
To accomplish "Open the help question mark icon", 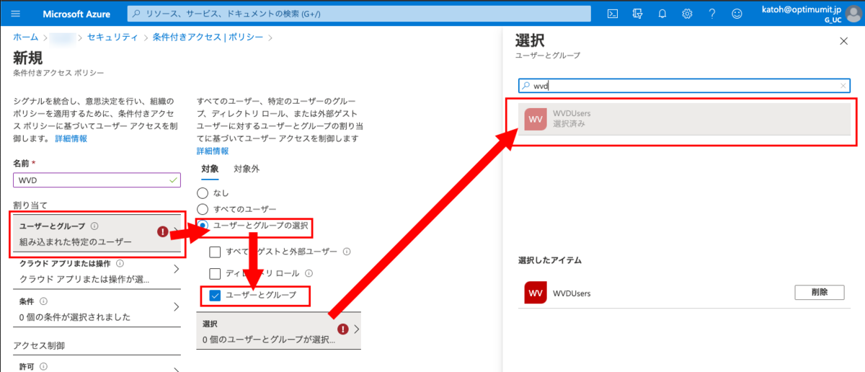I will pyautogui.click(x=712, y=14).
